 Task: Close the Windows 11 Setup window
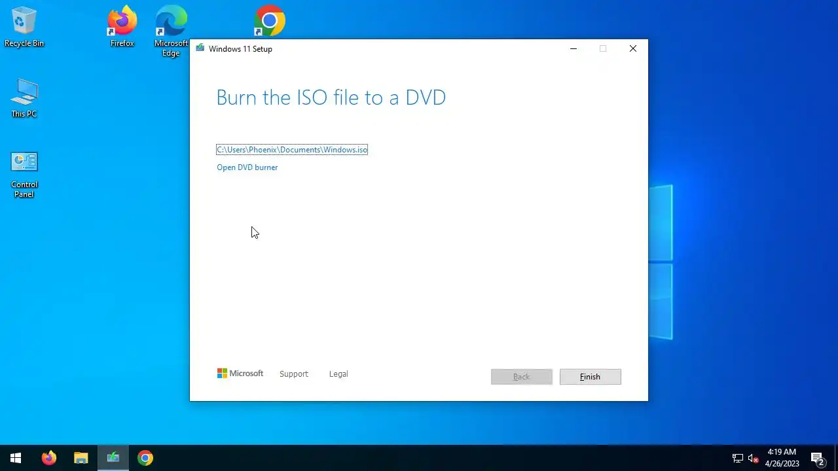pos(633,48)
